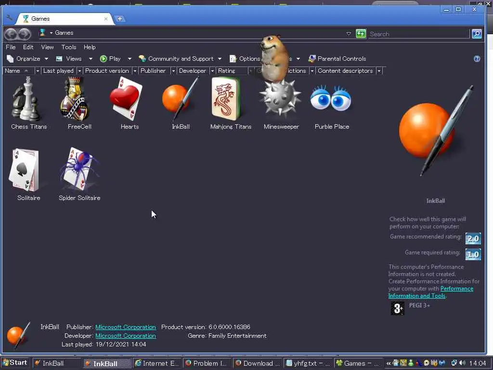The width and height of the screenshot is (493, 370).
Task: Close the Games tab
Action: pos(106,19)
